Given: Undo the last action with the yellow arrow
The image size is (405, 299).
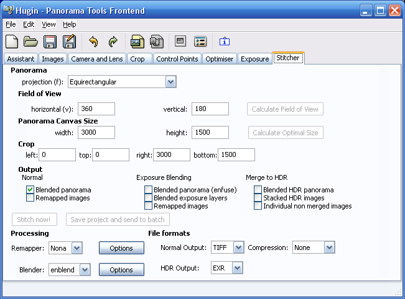Looking at the screenshot, I should [93, 42].
